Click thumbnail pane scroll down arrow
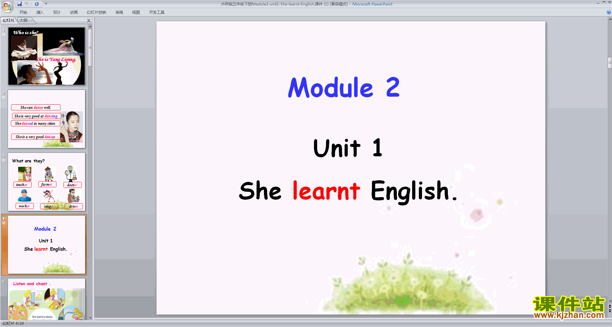This screenshot has height=327, width=612. [90, 318]
